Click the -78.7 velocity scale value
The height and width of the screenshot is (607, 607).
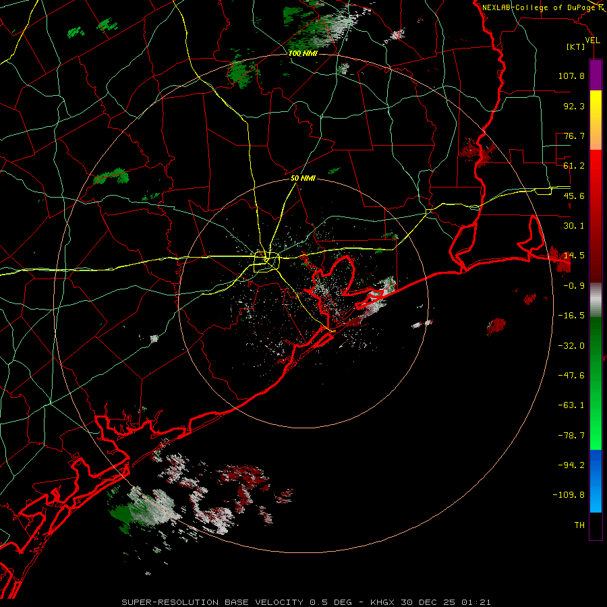[571, 436]
